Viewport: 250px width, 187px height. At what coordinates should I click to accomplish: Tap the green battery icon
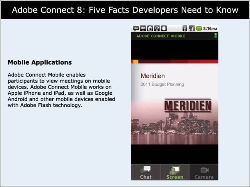pos(199,28)
